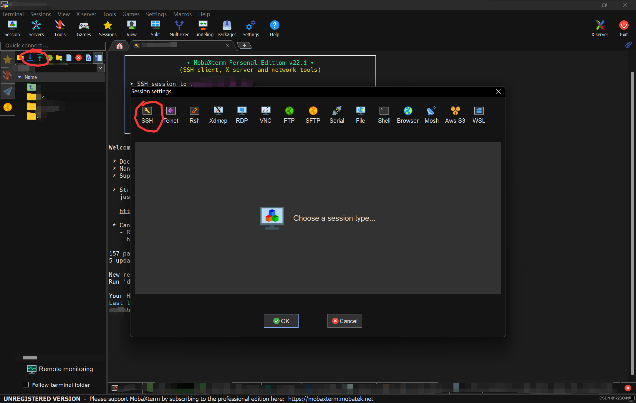Select the Serial session type
Viewport: 636px width, 403px height.
[337, 115]
